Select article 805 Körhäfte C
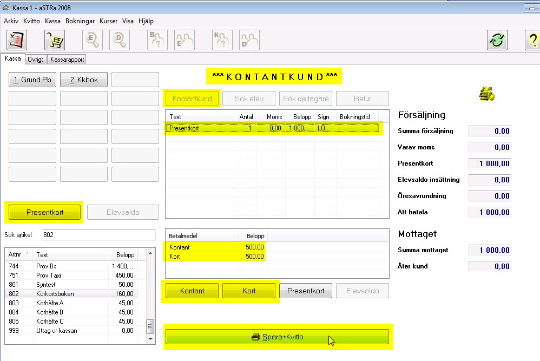 coord(71,321)
